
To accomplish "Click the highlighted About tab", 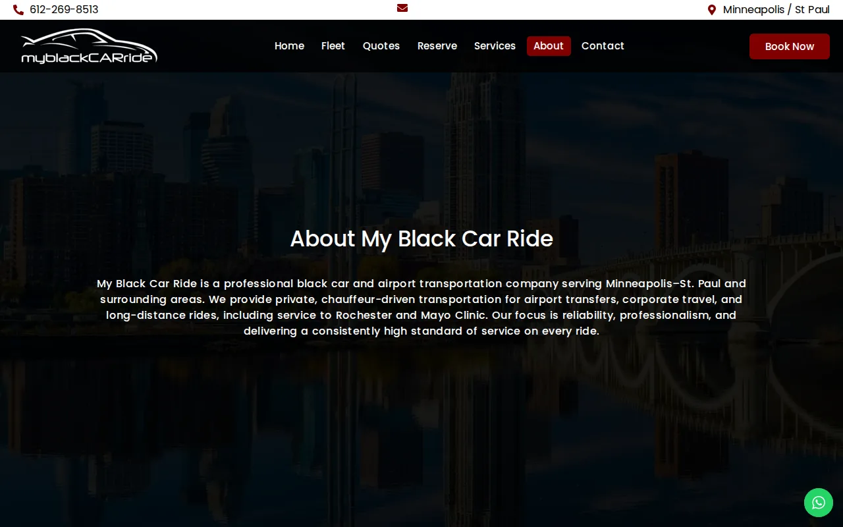I will [x=549, y=46].
